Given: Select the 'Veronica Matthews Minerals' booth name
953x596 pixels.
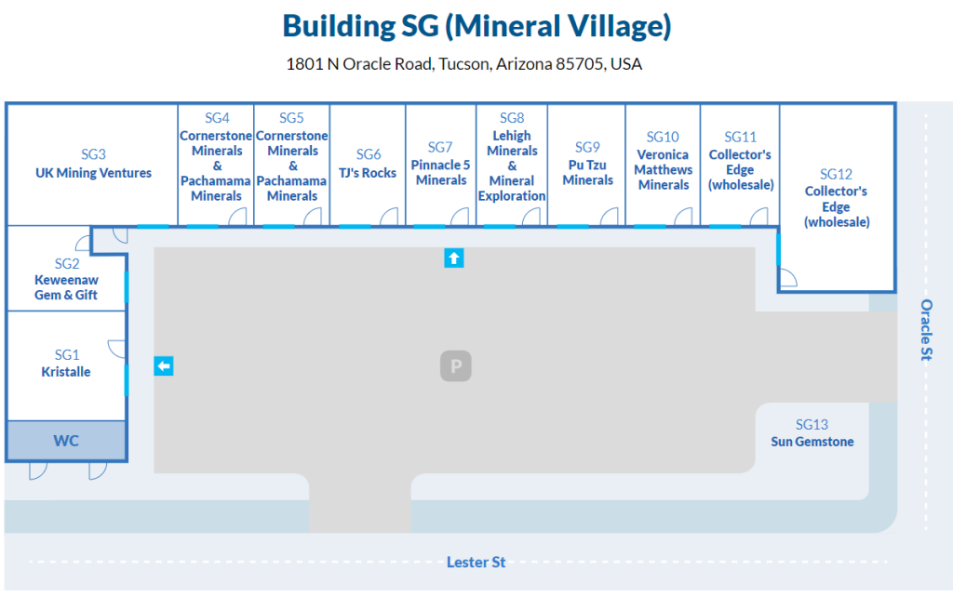Looking at the screenshot, I should (663, 170).
